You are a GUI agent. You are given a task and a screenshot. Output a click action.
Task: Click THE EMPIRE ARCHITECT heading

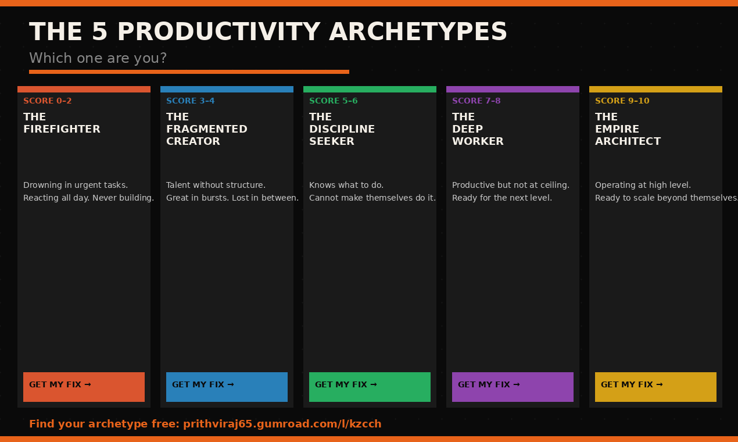(628, 129)
